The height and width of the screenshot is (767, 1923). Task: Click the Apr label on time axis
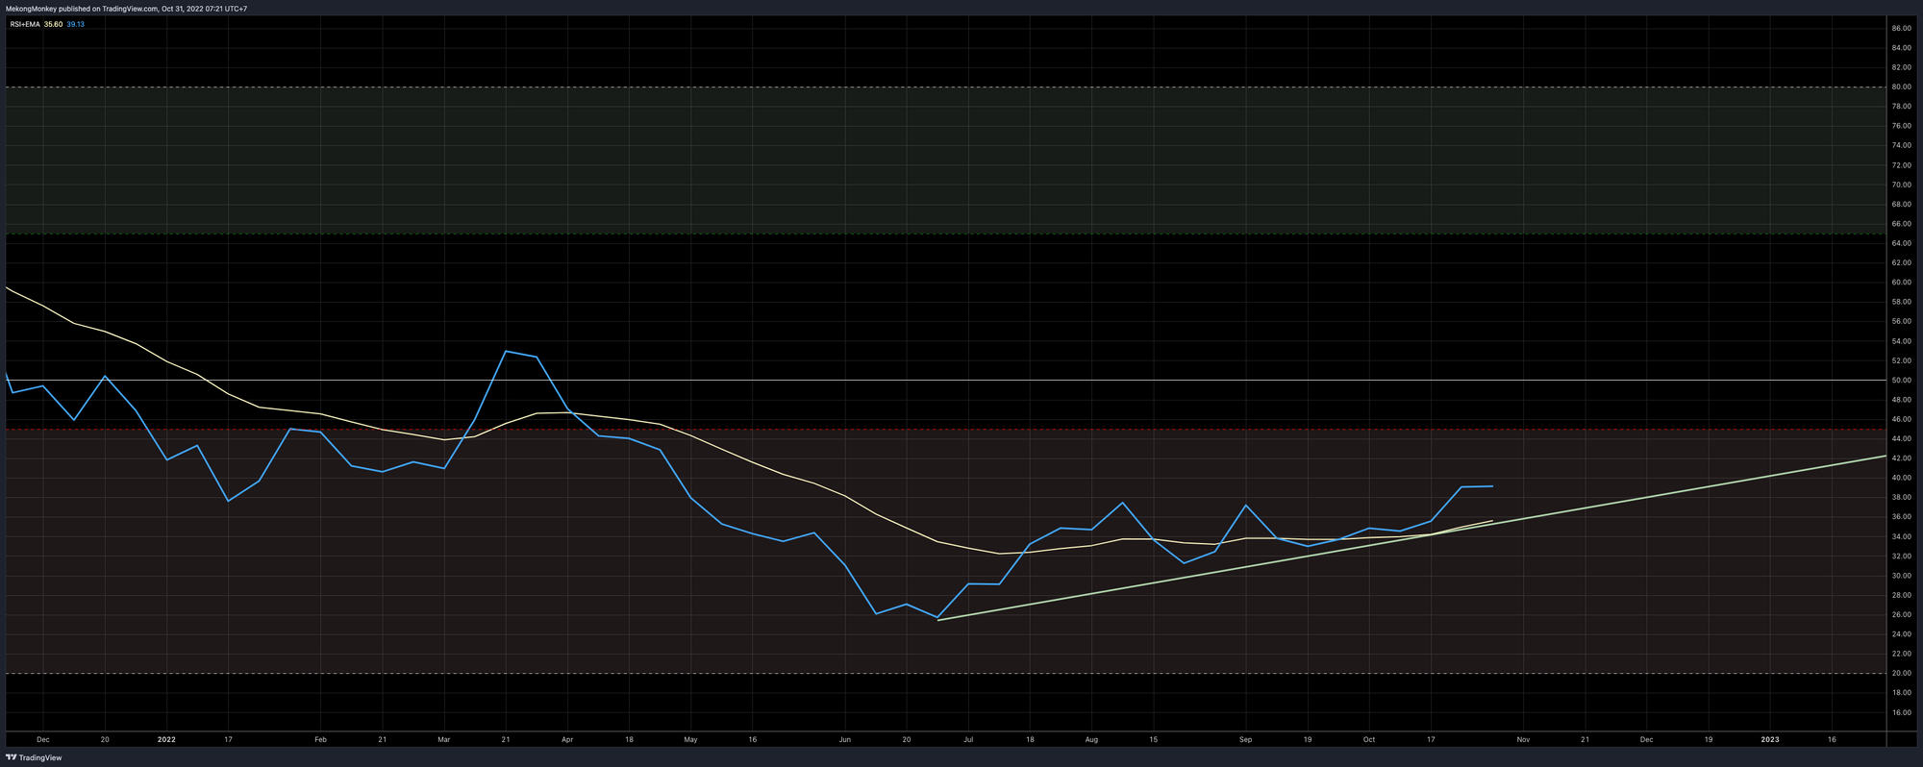pyautogui.click(x=567, y=740)
